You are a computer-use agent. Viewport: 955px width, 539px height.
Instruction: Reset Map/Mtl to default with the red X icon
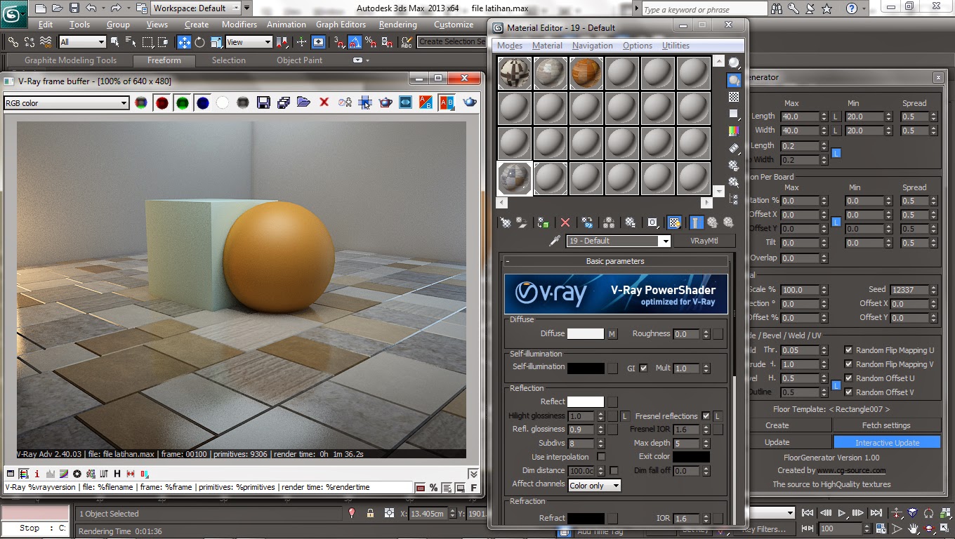coord(565,222)
